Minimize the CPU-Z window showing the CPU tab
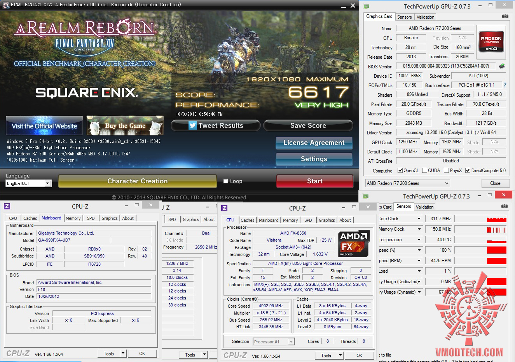The image size is (515, 362). pos(344,207)
